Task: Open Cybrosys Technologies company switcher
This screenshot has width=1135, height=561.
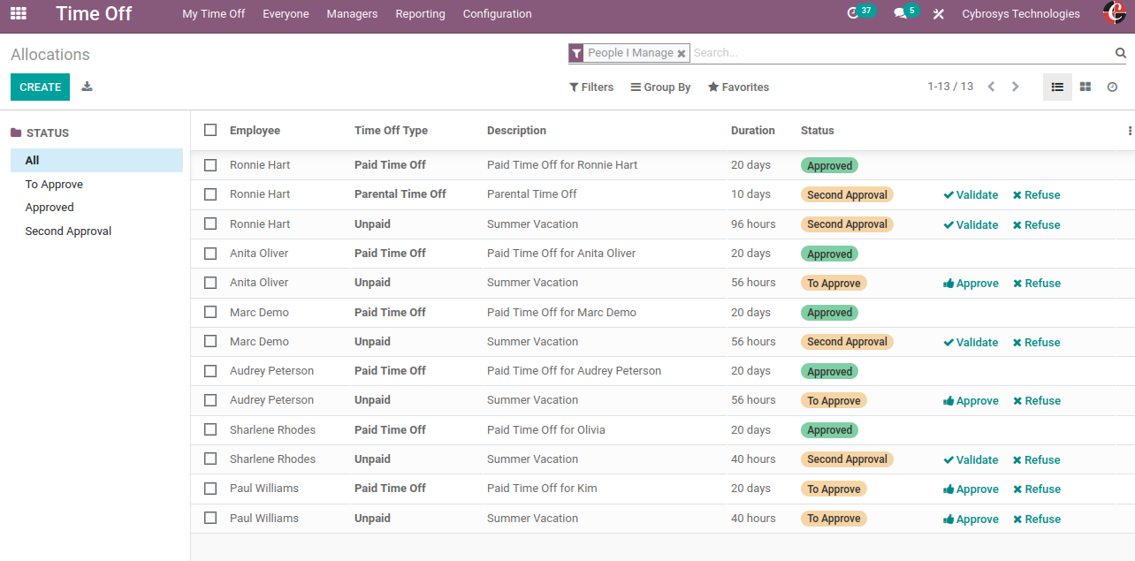Action: point(1021,14)
